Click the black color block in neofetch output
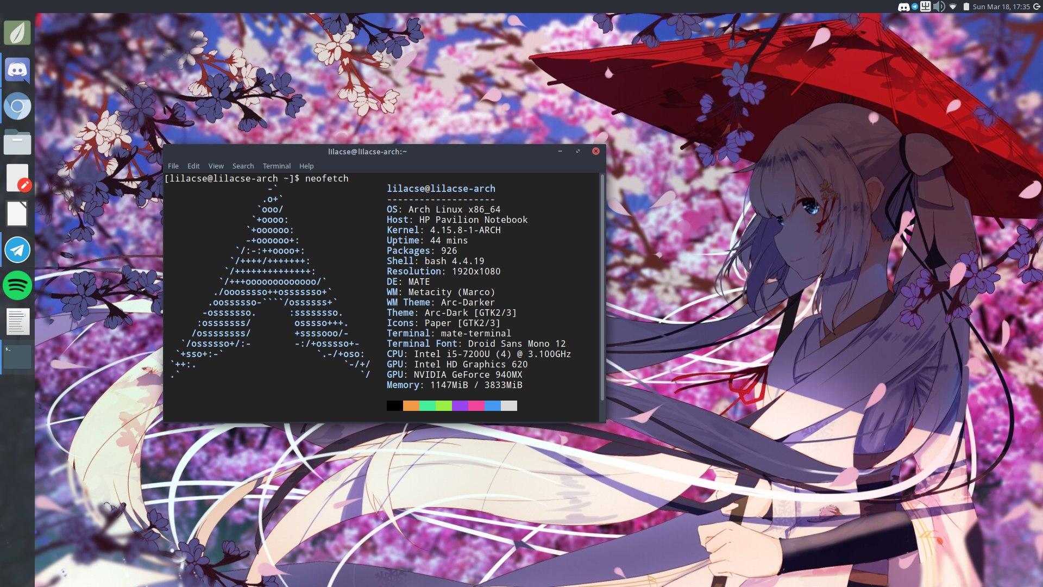 [x=395, y=405]
